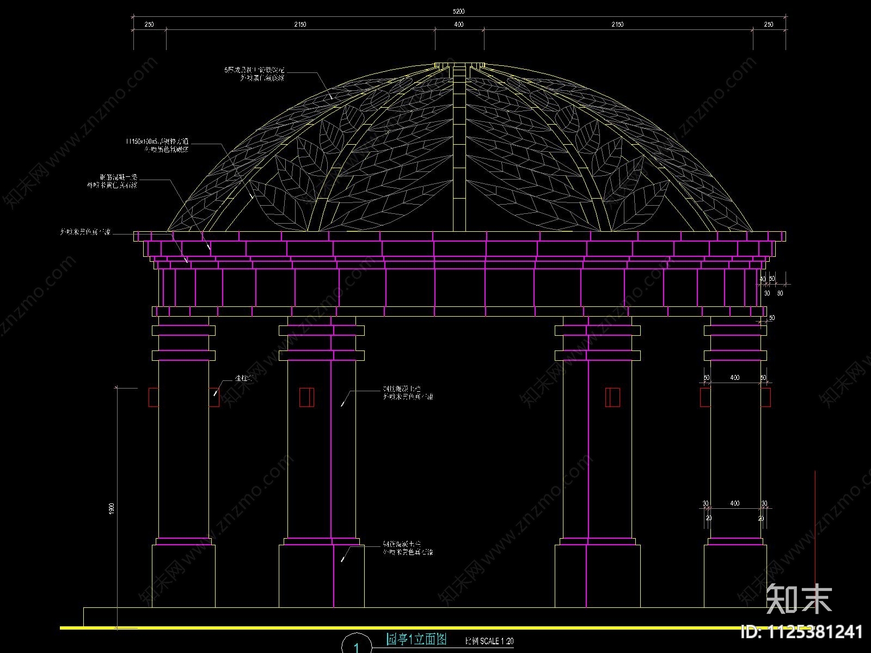Select the 90 dimension beside the cornice
The image size is (871, 653).
click(x=780, y=293)
